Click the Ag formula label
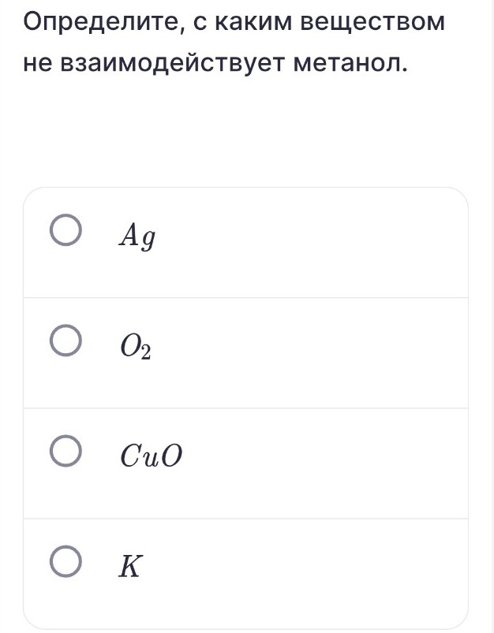 (x=136, y=235)
